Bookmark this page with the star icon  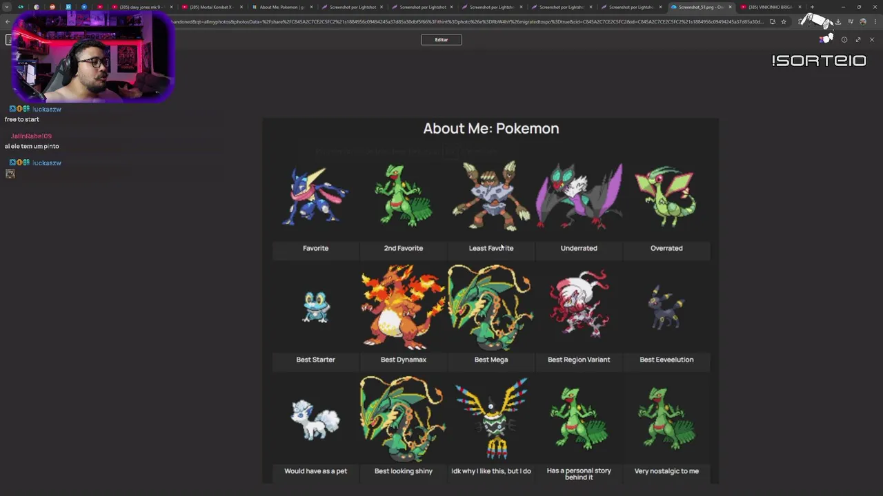(x=784, y=21)
